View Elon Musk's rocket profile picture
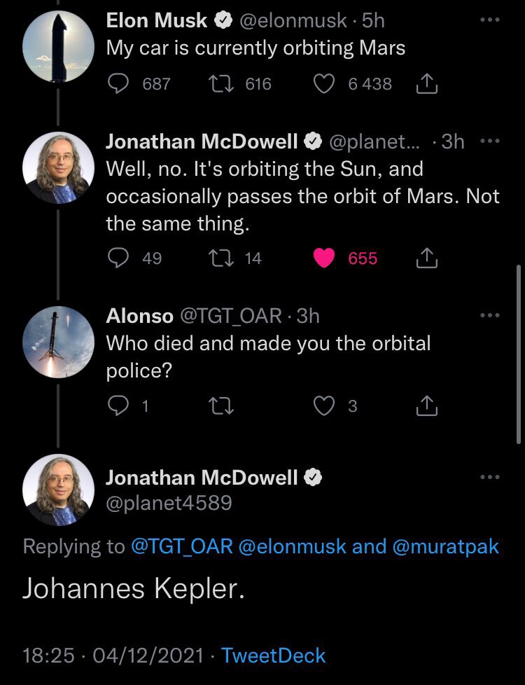The width and height of the screenshot is (525, 685). point(58,47)
